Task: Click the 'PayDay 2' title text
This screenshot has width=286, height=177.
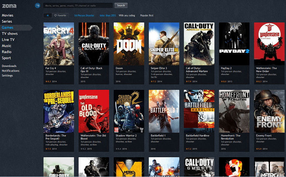Action: click(x=226, y=68)
